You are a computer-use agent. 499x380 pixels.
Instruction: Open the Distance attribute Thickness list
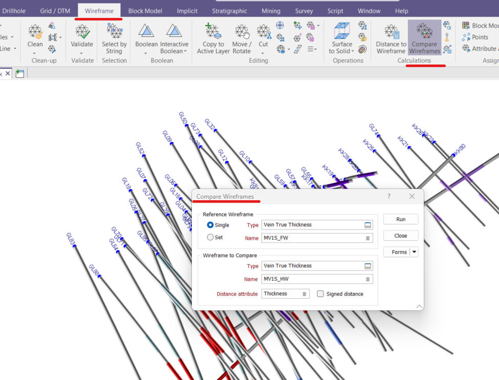(305, 294)
